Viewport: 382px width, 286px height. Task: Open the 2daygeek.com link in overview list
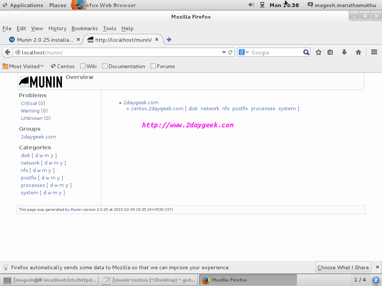(141, 103)
